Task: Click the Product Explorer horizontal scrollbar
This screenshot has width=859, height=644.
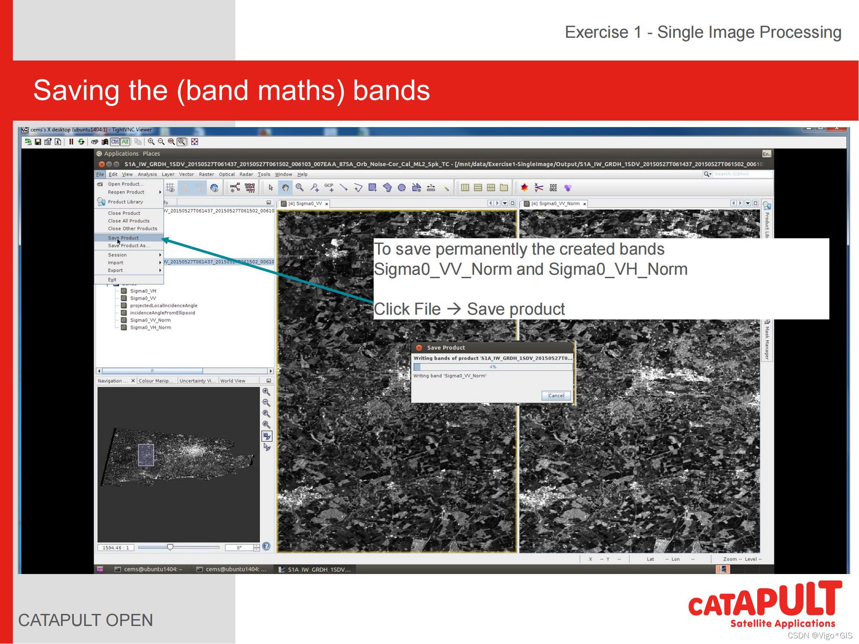Action: coord(185,371)
